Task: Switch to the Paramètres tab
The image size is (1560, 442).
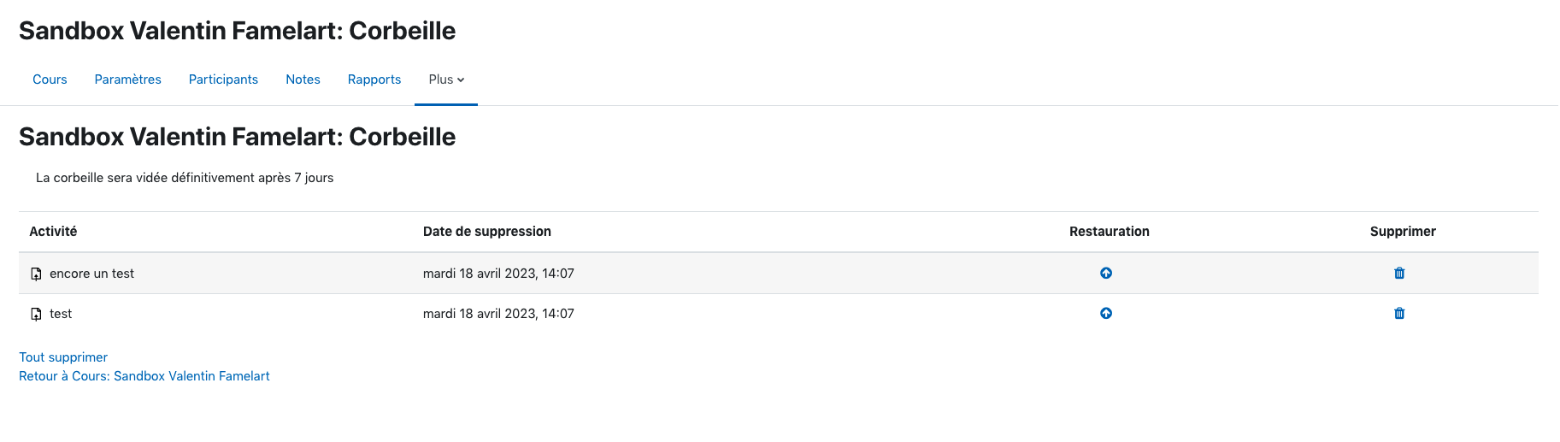Action: click(x=128, y=80)
